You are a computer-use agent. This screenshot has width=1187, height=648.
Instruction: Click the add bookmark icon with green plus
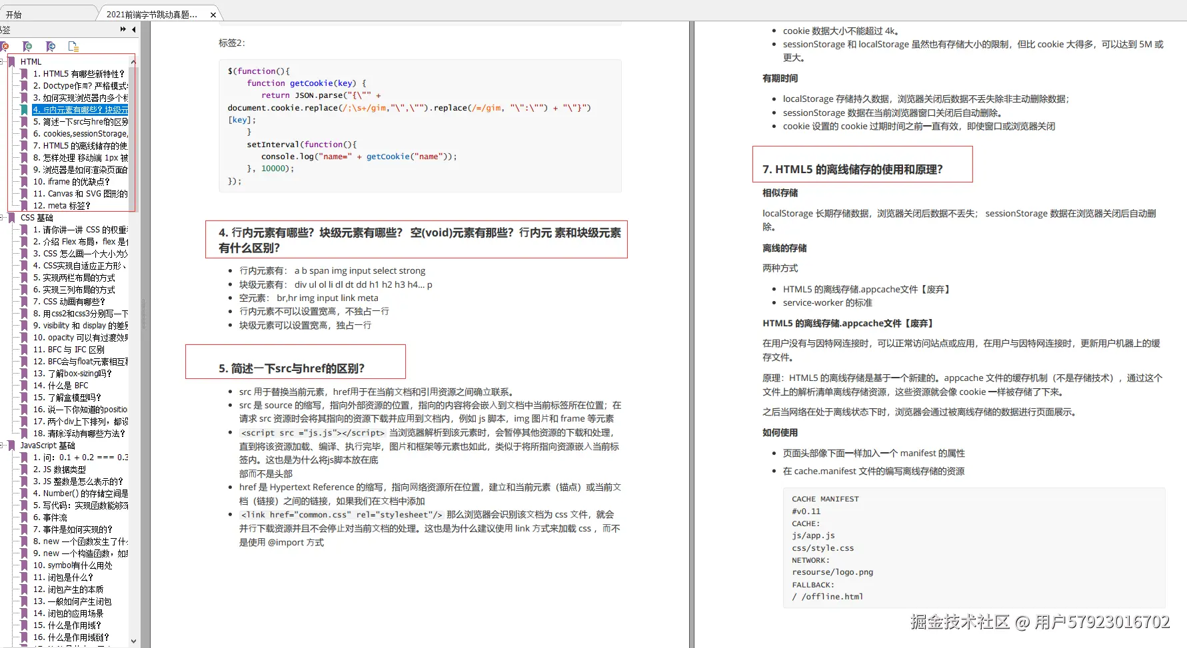pyautogui.click(x=27, y=47)
